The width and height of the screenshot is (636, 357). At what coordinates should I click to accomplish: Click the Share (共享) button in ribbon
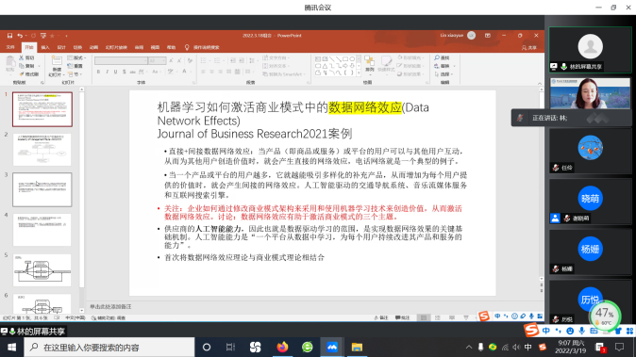tap(529, 47)
